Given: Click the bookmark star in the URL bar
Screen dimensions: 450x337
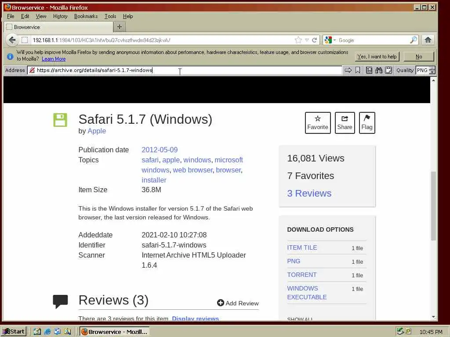Looking at the screenshot, I should point(298,40).
